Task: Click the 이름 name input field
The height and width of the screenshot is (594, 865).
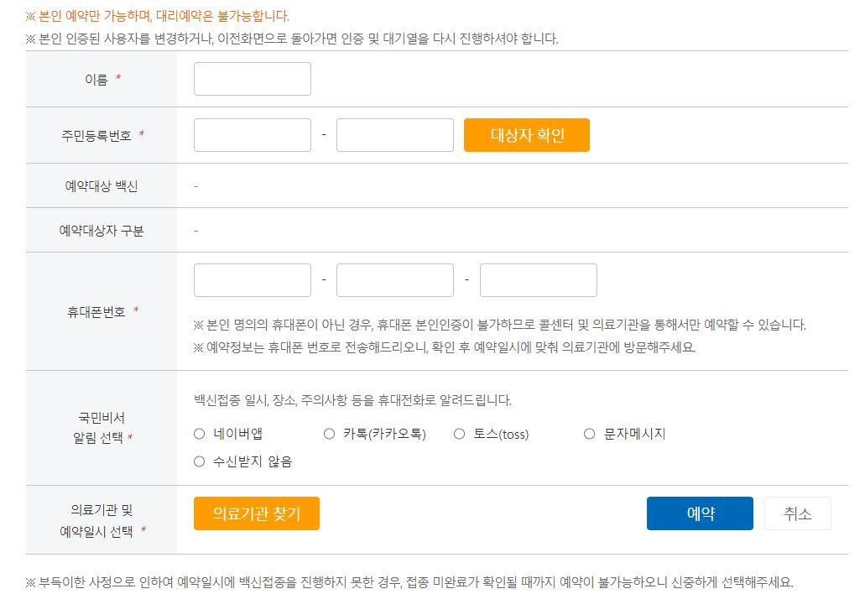Action: pyautogui.click(x=252, y=79)
